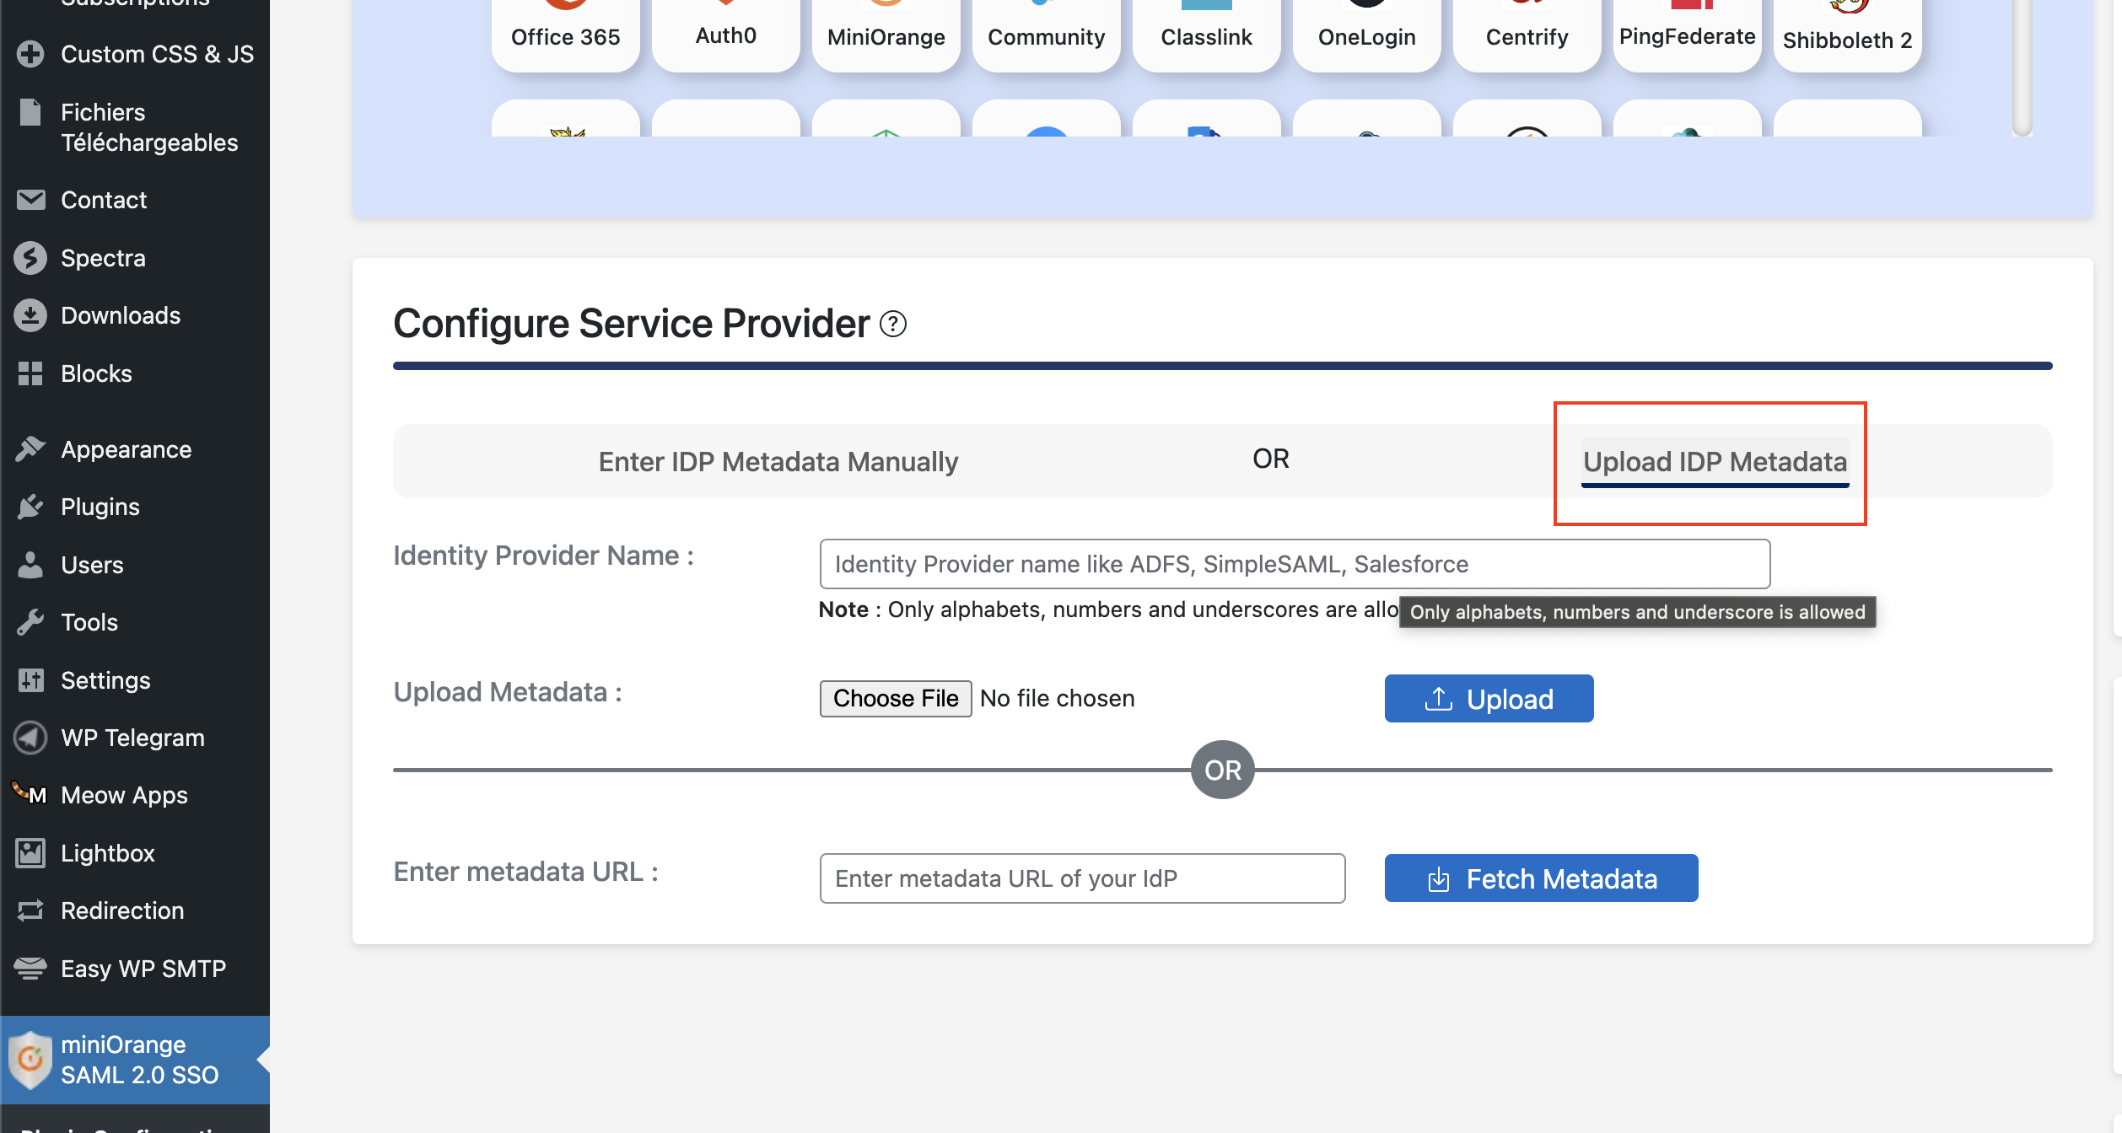Viewport: 2122px width, 1133px height.
Task: Open the Lightbox menu
Action: (x=135, y=853)
